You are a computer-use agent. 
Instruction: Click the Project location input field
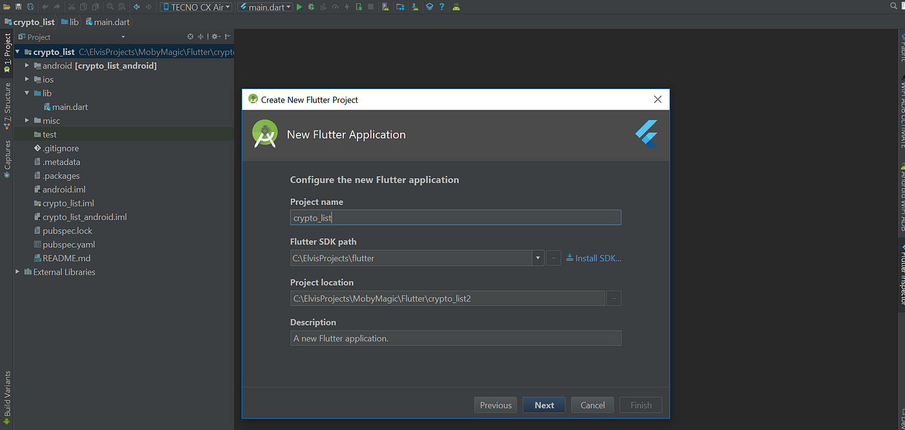coord(447,298)
